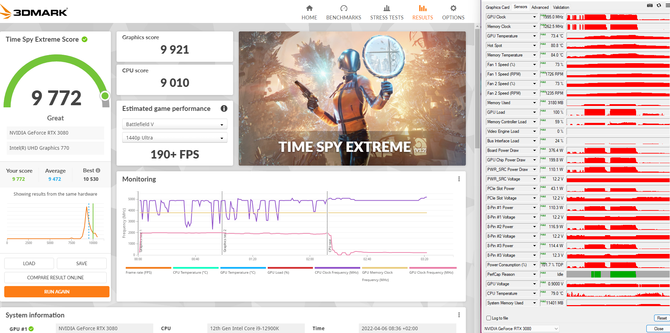This screenshot has width=670, height=333.
Task: Switch to GPU-Z Sensors tab
Action: pyautogui.click(x=520, y=7)
